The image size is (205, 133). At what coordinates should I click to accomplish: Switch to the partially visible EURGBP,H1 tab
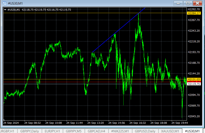(x=7, y=131)
